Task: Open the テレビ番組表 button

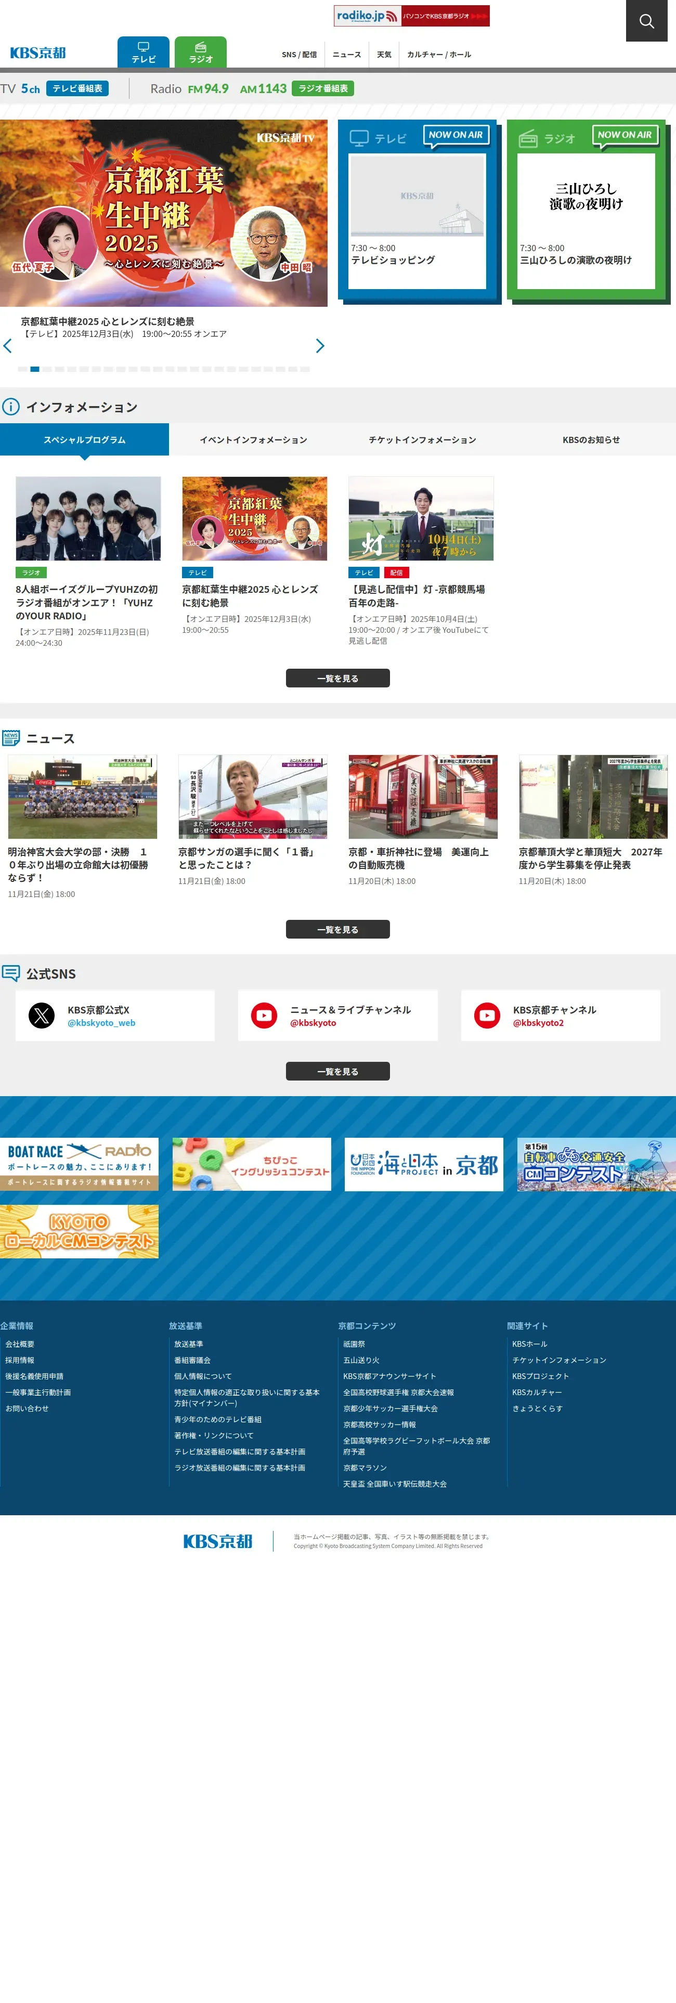Action: 77,88
